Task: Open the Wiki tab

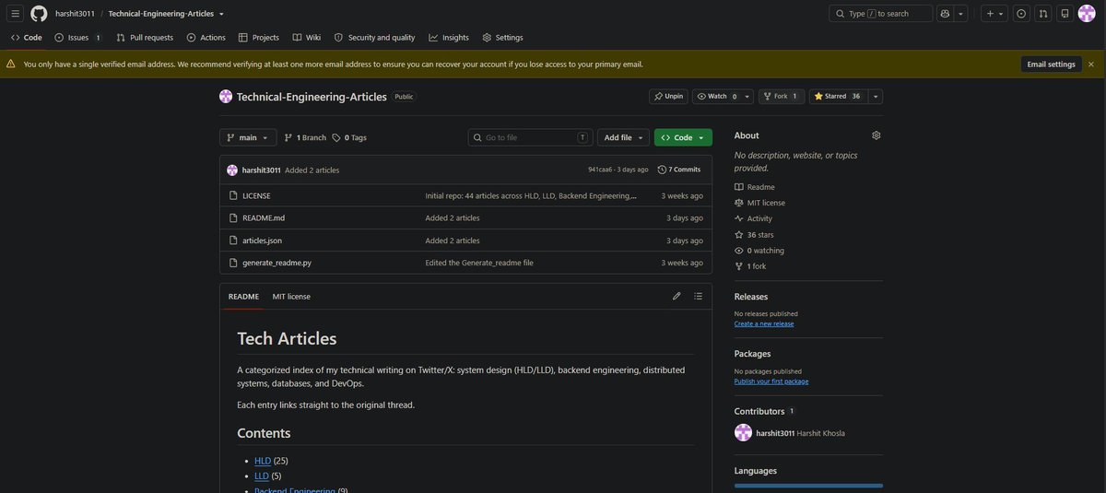Action: coord(307,38)
